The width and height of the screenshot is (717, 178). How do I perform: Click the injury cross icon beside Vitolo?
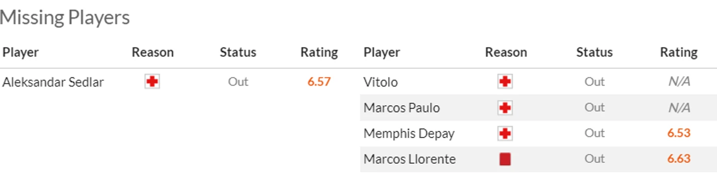[505, 82]
